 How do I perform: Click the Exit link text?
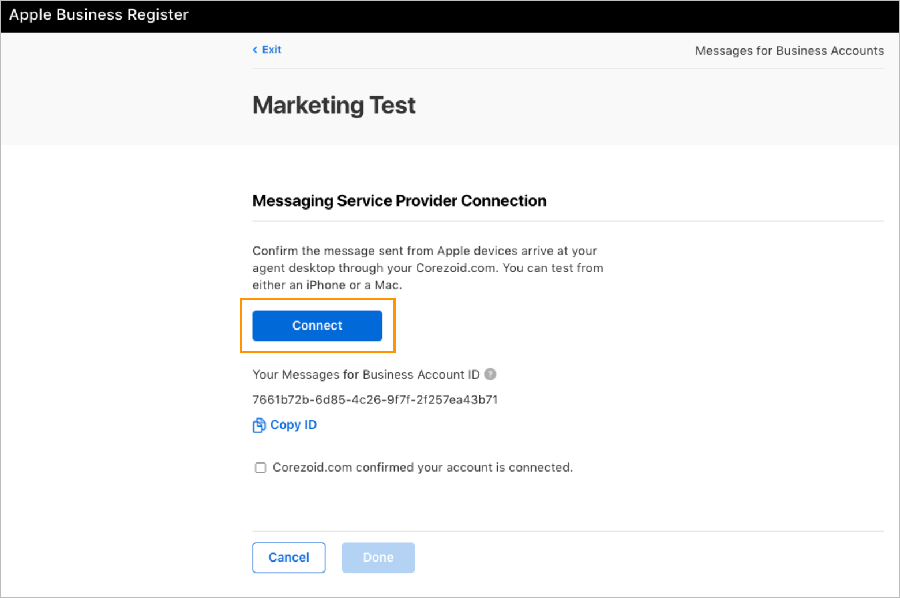point(272,50)
